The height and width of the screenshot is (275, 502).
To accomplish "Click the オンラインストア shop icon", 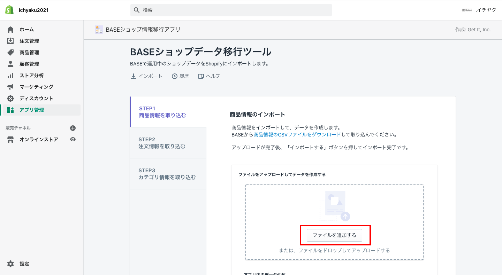I will click(10, 140).
